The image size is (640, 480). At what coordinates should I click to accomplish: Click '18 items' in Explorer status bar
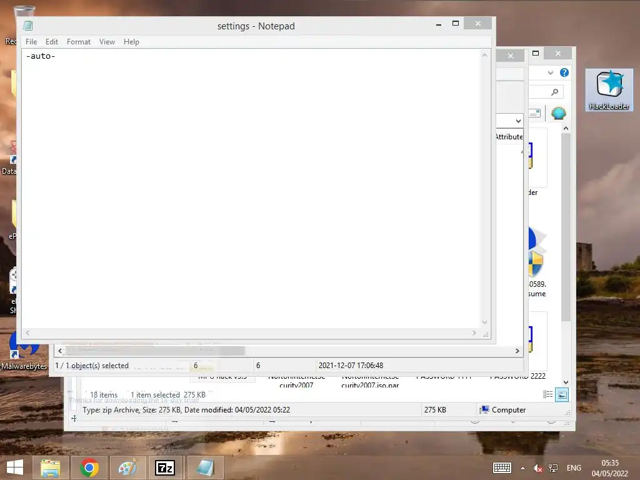coord(104,395)
